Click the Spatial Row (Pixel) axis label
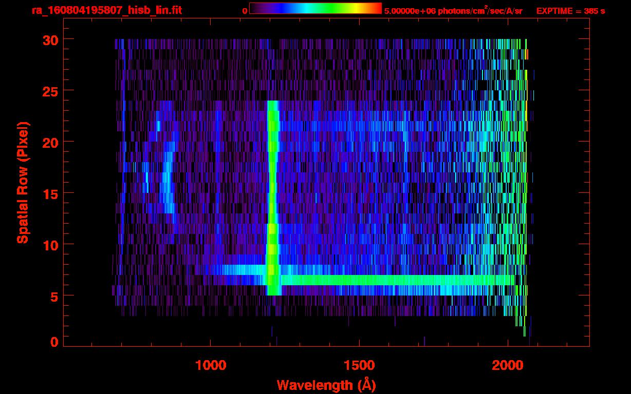631x394 pixels. tap(23, 182)
